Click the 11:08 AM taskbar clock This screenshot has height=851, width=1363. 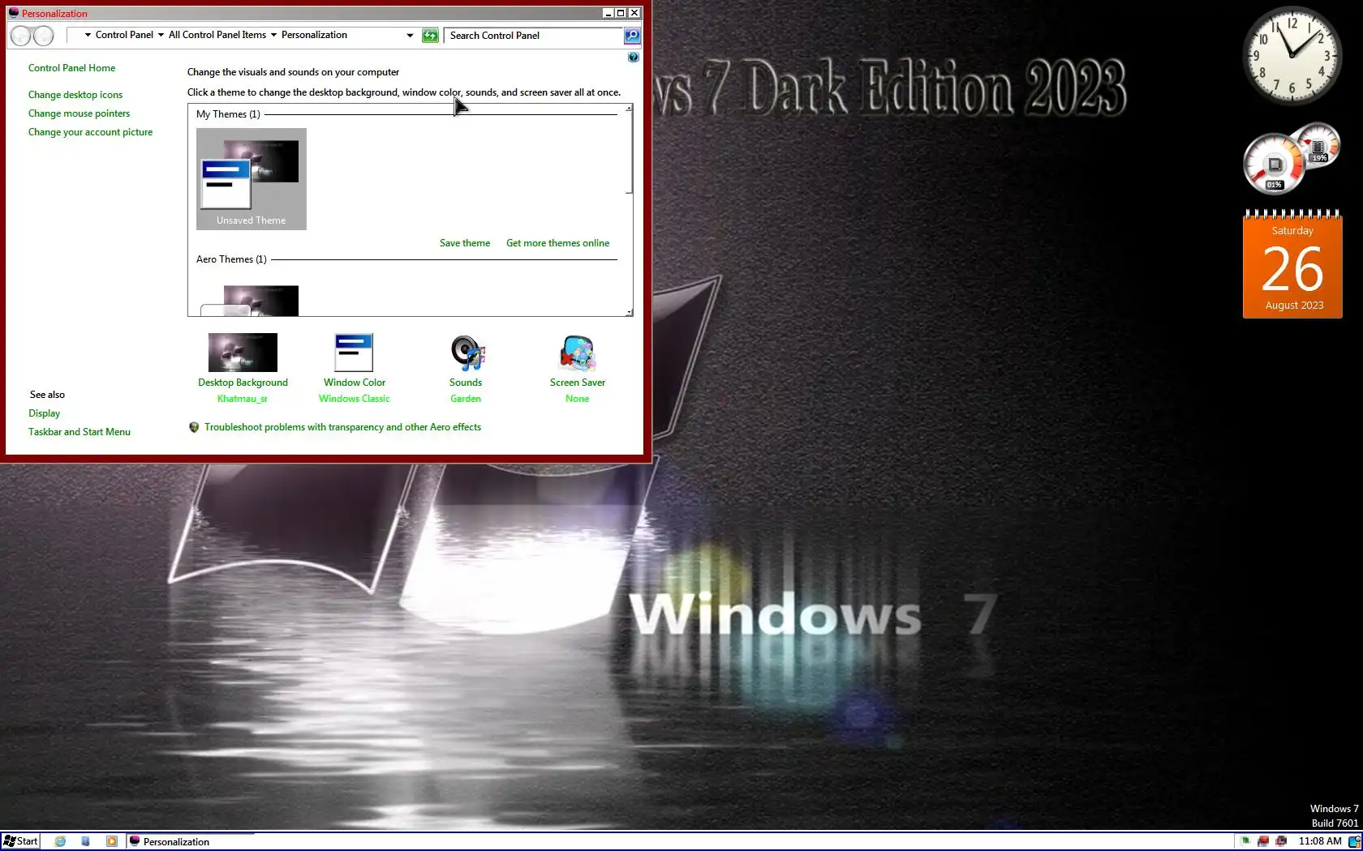point(1320,841)
